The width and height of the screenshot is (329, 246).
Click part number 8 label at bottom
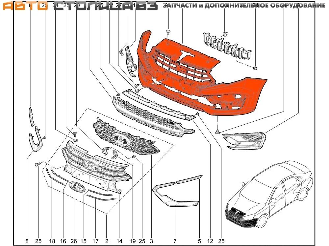[27, 241]
